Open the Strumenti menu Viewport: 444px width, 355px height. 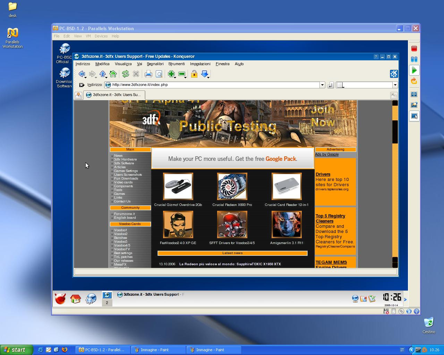177,64
